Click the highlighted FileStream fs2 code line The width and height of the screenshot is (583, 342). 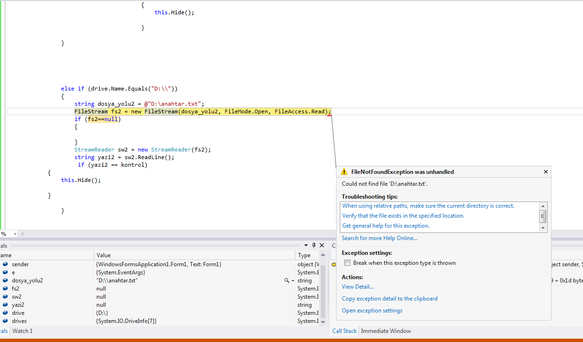pyautogui.click(x=203, y=111)
